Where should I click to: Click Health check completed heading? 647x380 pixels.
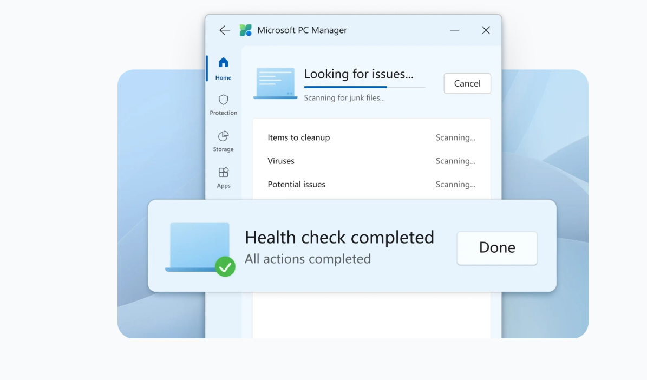pyautogui.click(x=339, y=238)
